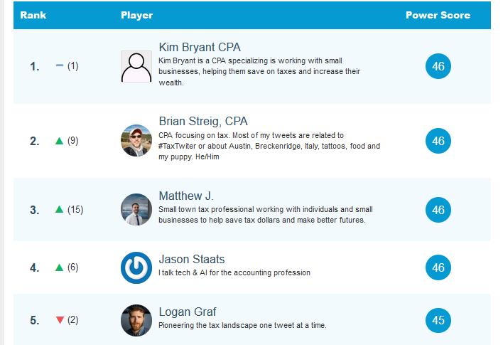Viewport: 503px width, 345px height.
Task: Open Kim Bryant CPA's name link
Action: click(x=200, y=48)
